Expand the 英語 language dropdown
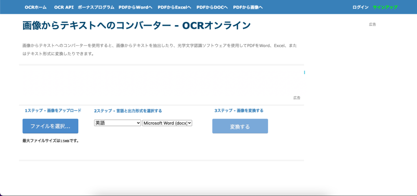Image resolution: width=417 pixels, height=196 pixels. click(x=117, y=123)
